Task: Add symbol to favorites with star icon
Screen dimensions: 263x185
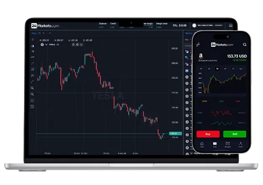Action: (77, 45)
